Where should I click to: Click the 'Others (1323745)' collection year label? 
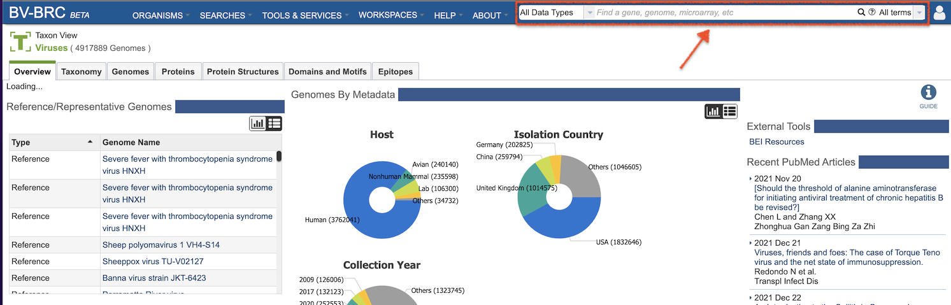pos(438,290)
